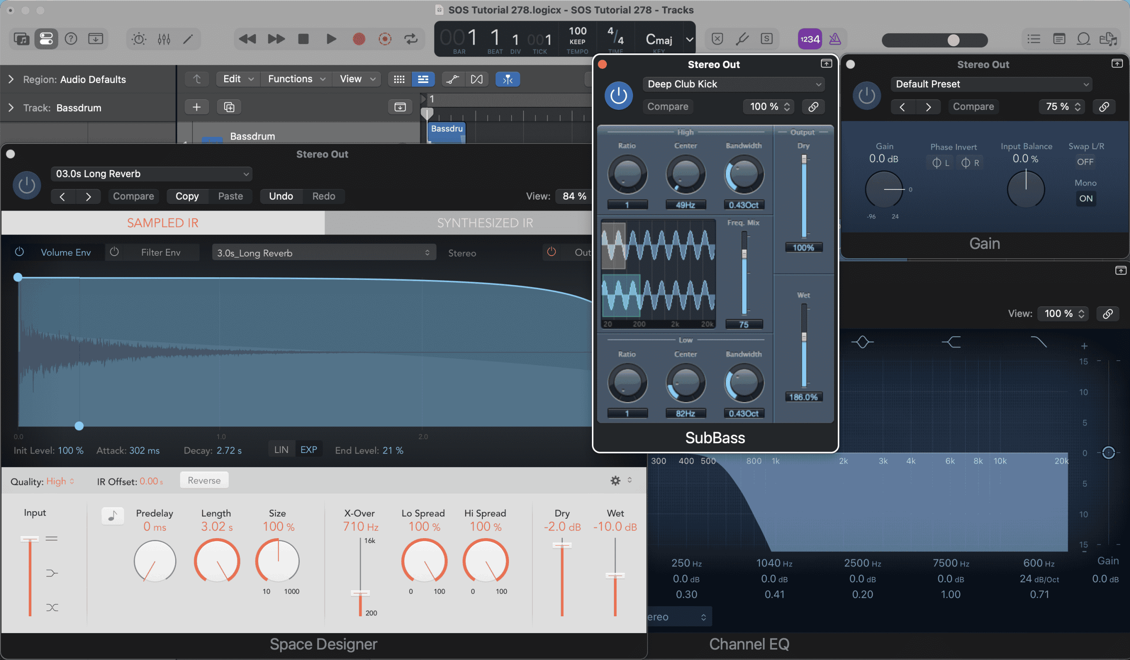
Task: Click the SubBass link chain icon
Action: [x=813, y=107]
